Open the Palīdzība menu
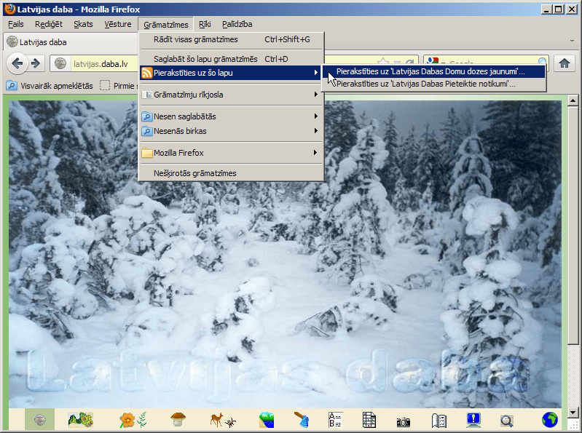Screen dimensions: 582x433 pos(237,25)
